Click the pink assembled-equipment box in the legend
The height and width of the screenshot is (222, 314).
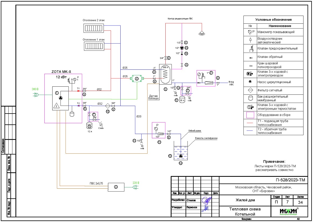pos(250,115)
